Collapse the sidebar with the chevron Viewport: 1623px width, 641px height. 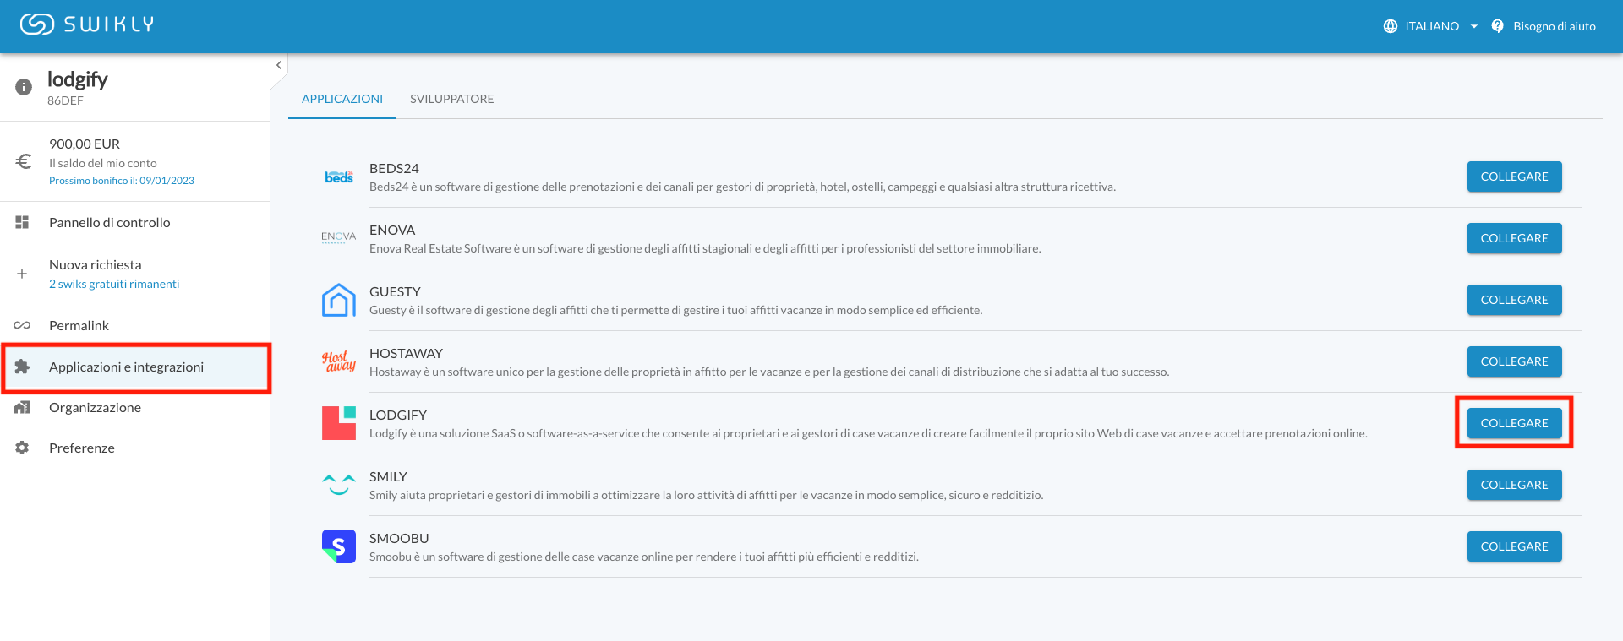pyautogui.click(x=278, y=64)
